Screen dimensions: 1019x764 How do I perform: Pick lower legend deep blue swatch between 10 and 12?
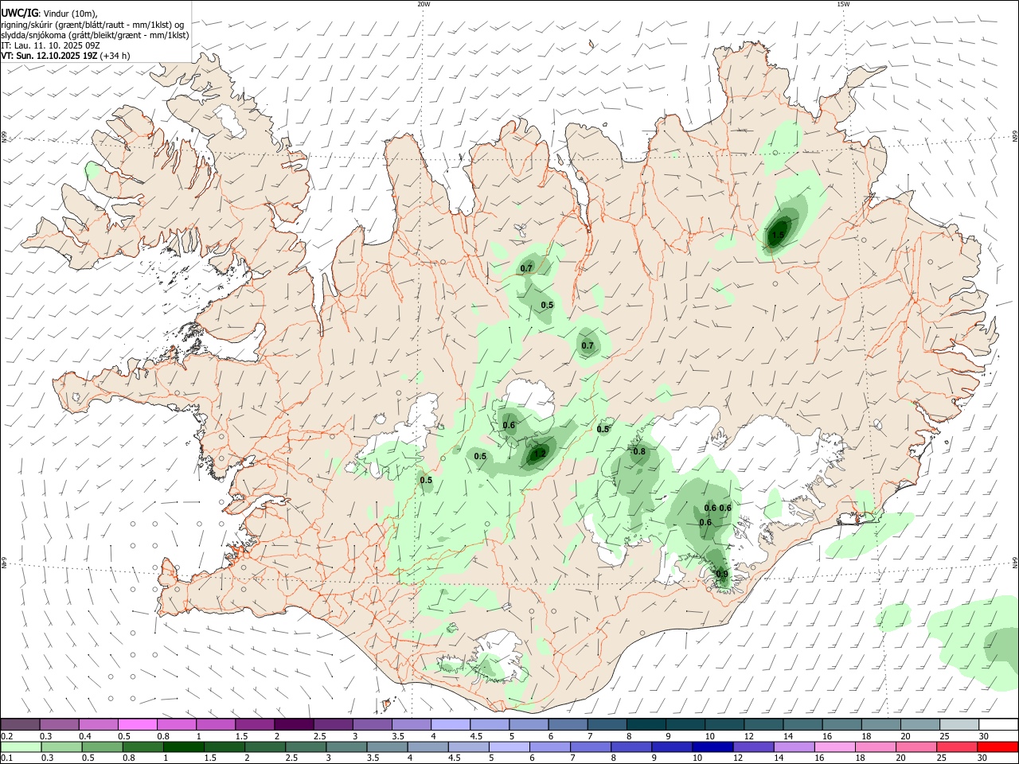tap(713, 746)
